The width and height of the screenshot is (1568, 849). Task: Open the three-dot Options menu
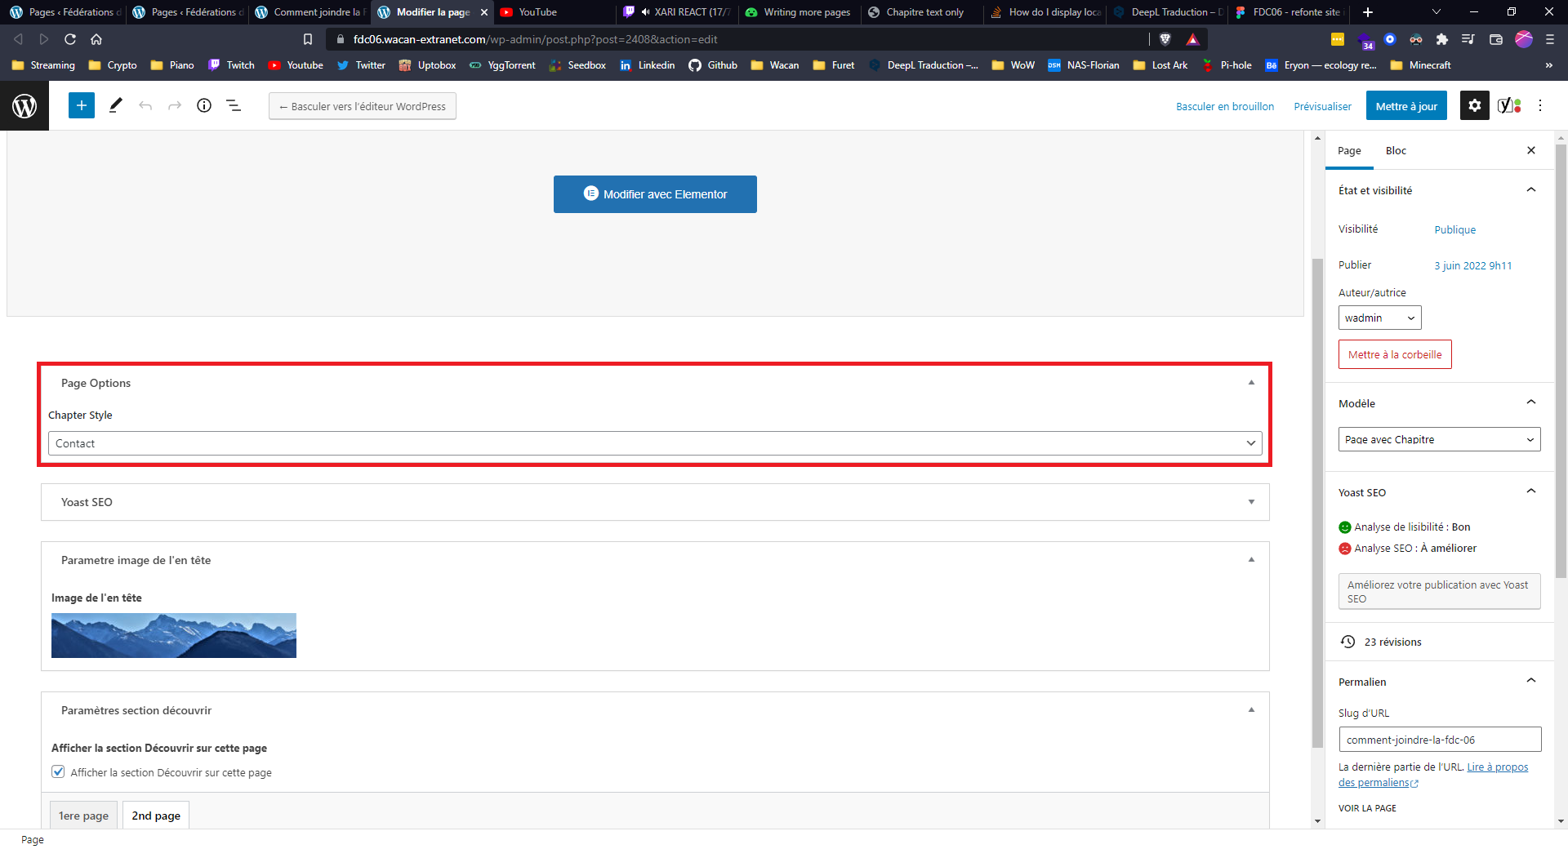click(x=1540, y=105)
